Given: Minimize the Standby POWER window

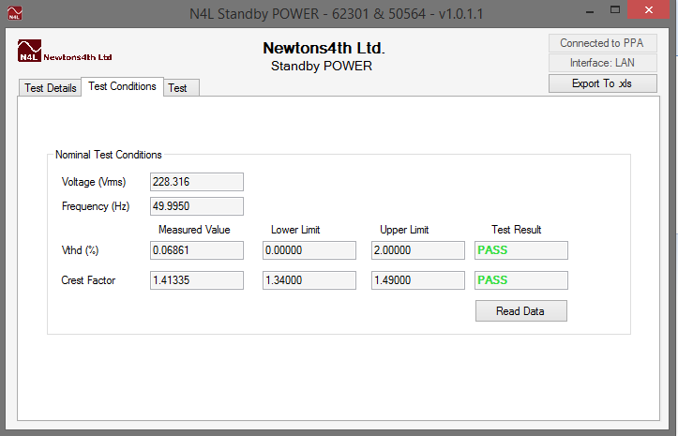Looking at the screenshot, I should click(590, 10).
